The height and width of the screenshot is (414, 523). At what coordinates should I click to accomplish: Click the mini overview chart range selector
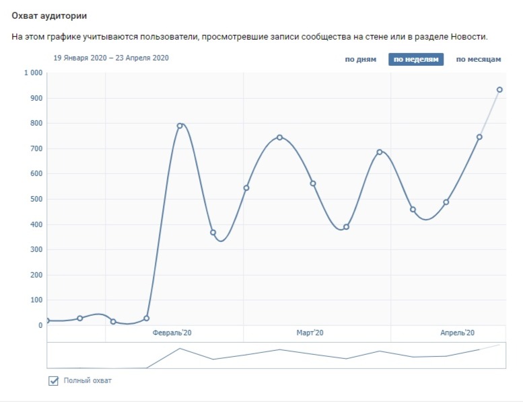tap(276, 356)
